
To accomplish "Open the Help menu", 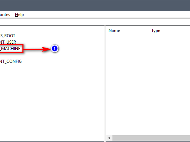I will 19,15.
